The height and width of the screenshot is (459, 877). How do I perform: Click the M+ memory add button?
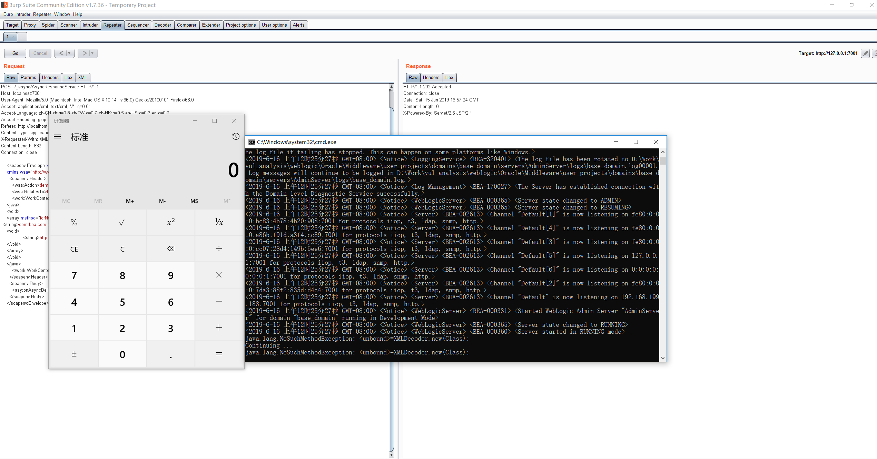coord(130,201)
